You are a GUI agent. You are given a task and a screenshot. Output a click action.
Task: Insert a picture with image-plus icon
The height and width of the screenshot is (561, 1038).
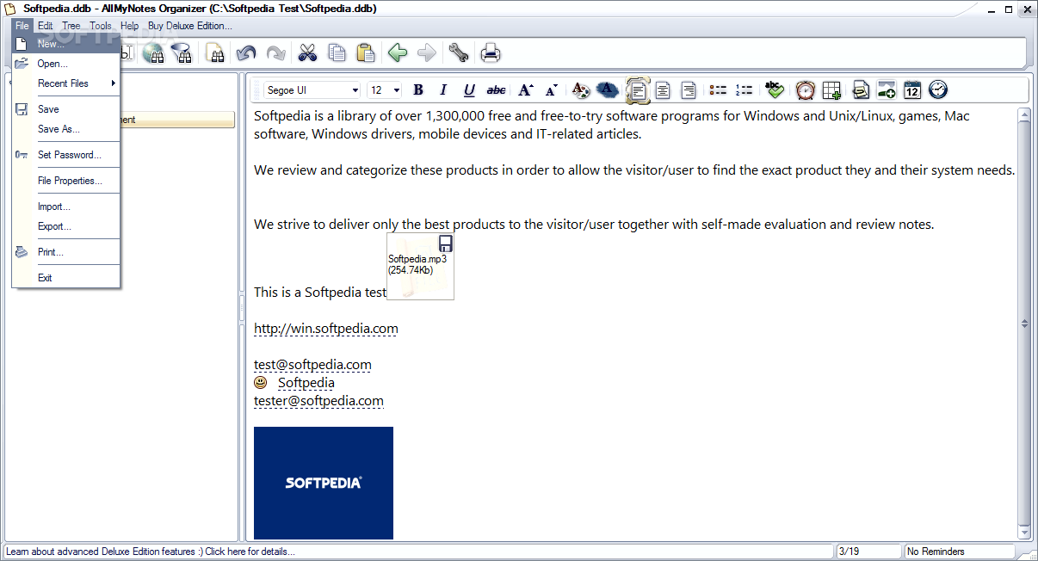coord(887,89)
